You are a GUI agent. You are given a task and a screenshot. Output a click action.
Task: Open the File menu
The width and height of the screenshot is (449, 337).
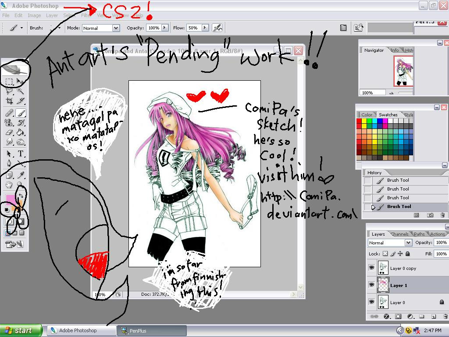coord(6,15)
